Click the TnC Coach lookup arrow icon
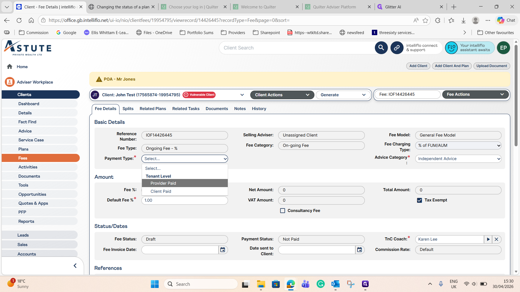This screenshot has width=520, height=292. (x=488, y=239)
